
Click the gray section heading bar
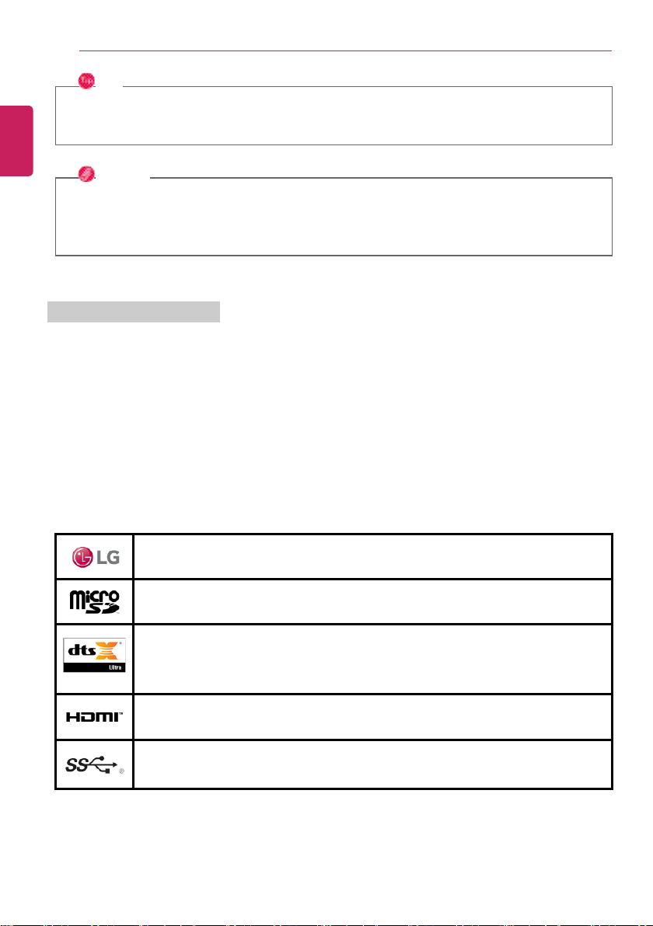point(134,312)
